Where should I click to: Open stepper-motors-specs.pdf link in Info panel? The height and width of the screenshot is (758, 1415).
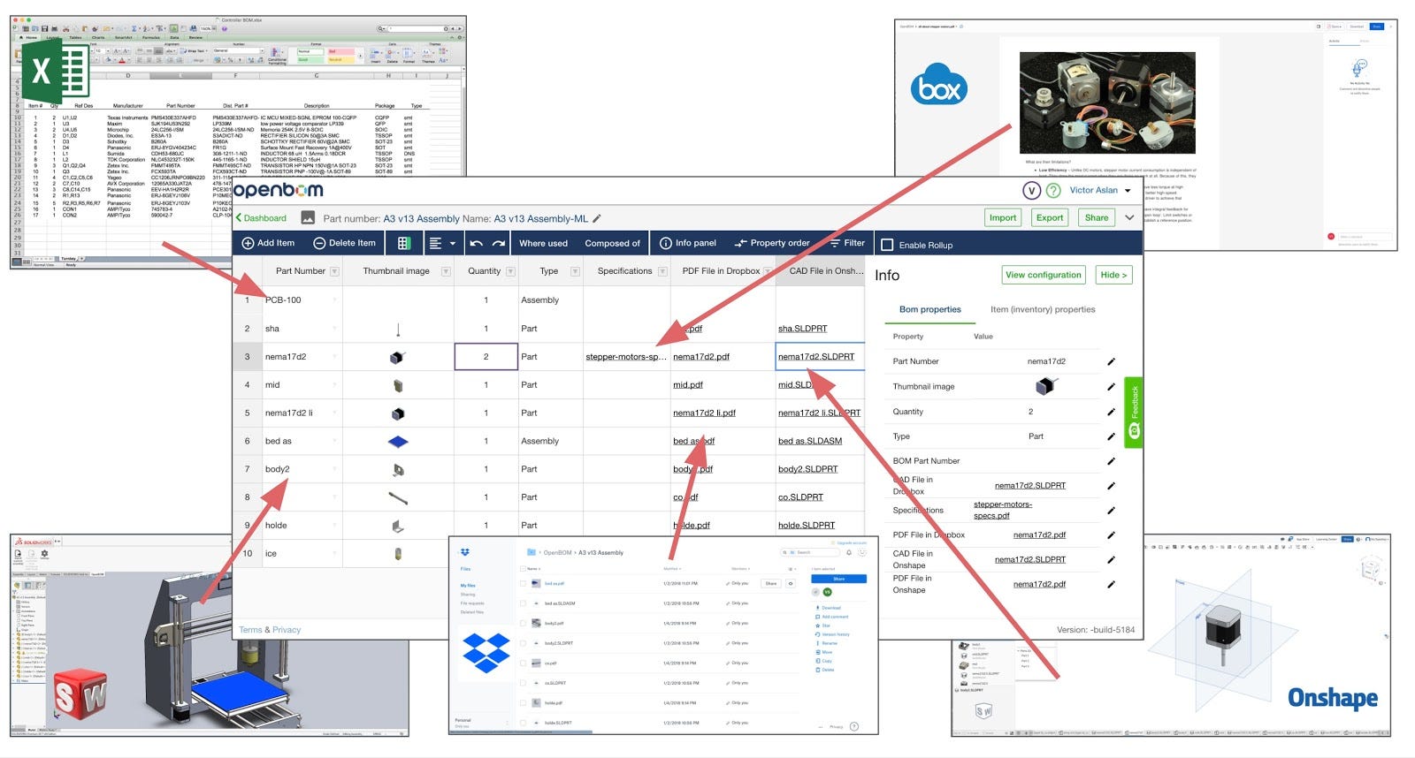click(1003, 510)
